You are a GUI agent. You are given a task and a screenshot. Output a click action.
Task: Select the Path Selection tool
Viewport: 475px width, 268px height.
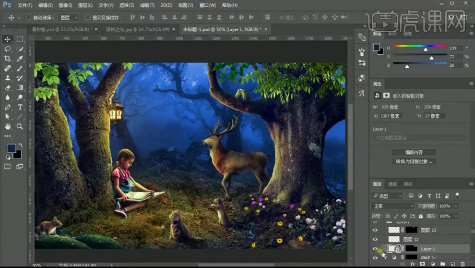(x=7, y=117)
